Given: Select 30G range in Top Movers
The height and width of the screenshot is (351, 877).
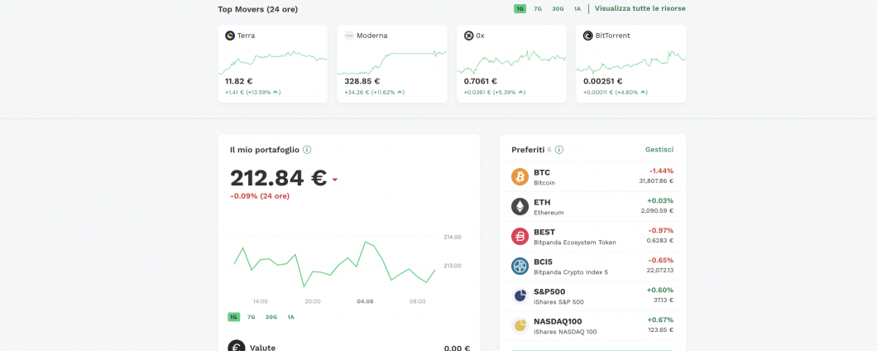Looking at the screenshot, I should (558, 9).
